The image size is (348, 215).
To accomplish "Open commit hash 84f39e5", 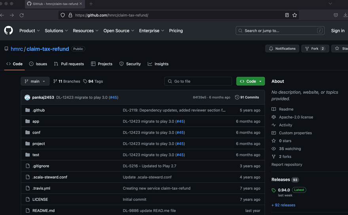I will (199, 97).
